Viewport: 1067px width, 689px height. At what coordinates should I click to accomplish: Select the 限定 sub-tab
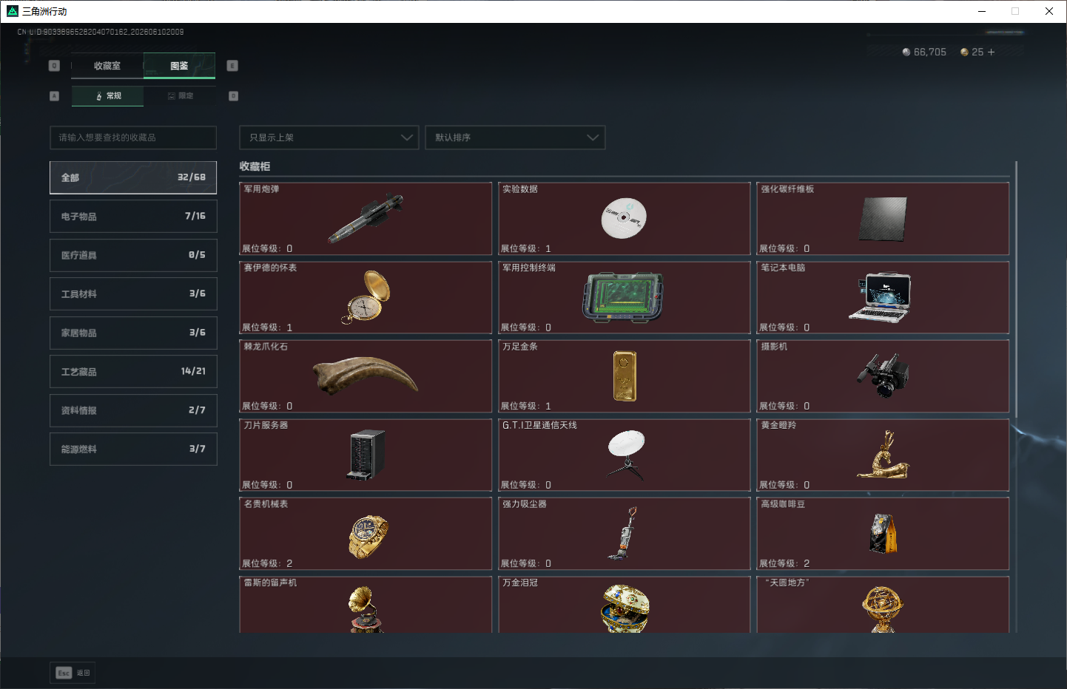click(181, 96)
